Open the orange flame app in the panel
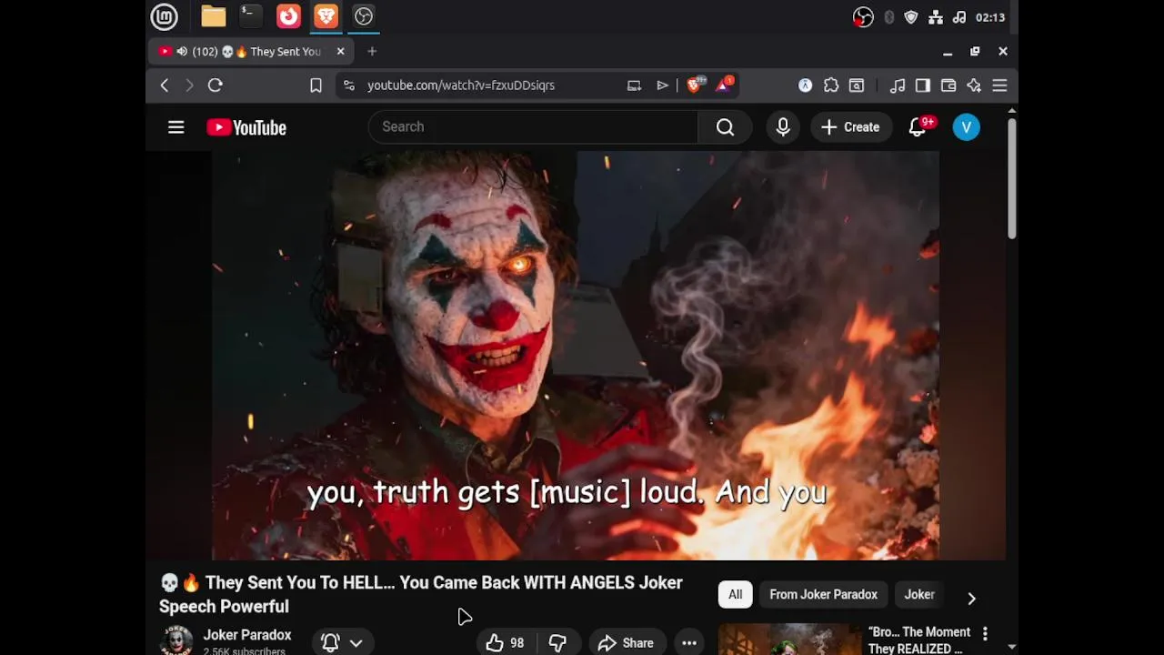The height and width of the screenshot is (655, 1164). (288, 16)
